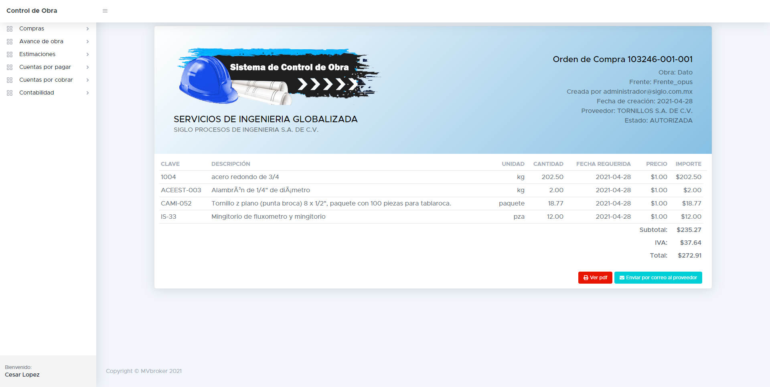Click the hamburger menu icon in header

point(105,11)
